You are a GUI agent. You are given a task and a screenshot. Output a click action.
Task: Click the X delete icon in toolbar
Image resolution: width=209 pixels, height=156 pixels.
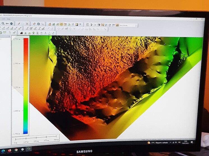[27, 24]
